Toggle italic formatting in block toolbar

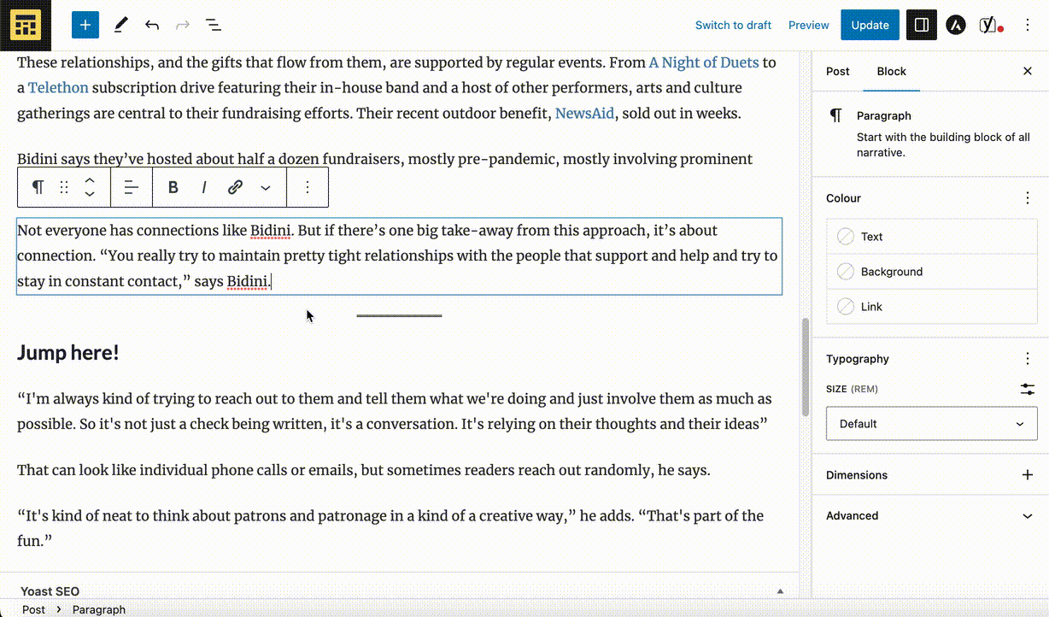[x=204, y=187]
